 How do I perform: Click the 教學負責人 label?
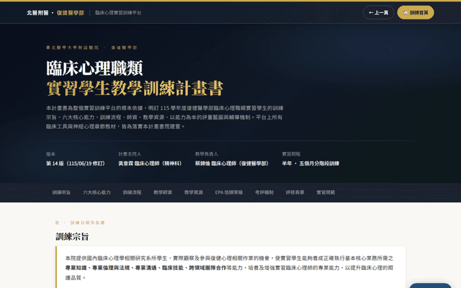(x=207, y=154)
